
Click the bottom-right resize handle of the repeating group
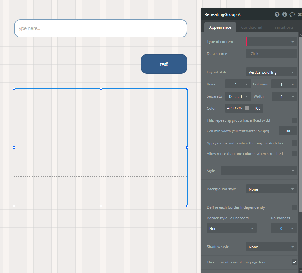click(x=188, y=206)
